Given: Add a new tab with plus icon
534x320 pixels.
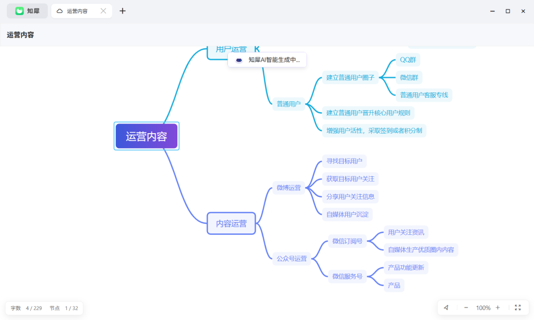Looking at the screenshot, I should click(x=123, y=11).
